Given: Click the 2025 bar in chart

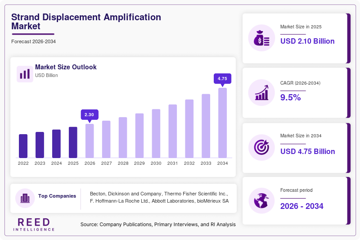Looking at the screenshot, I should click(73, 142).
